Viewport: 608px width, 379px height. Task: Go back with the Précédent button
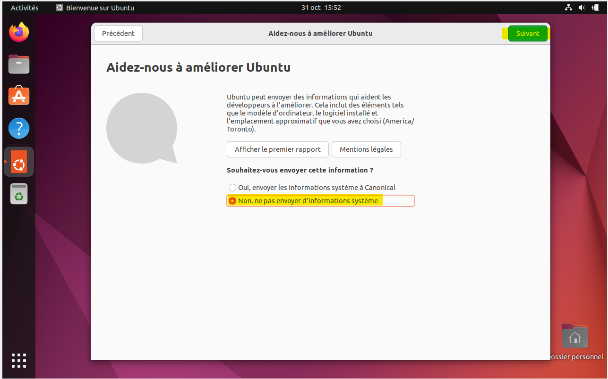point(118,33)
